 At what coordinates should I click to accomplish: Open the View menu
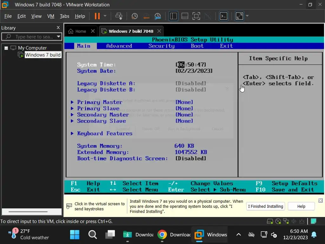[36, 16]
